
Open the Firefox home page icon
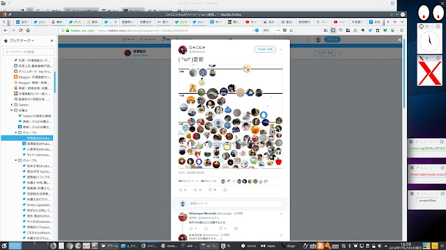click(x=28, y=31)
